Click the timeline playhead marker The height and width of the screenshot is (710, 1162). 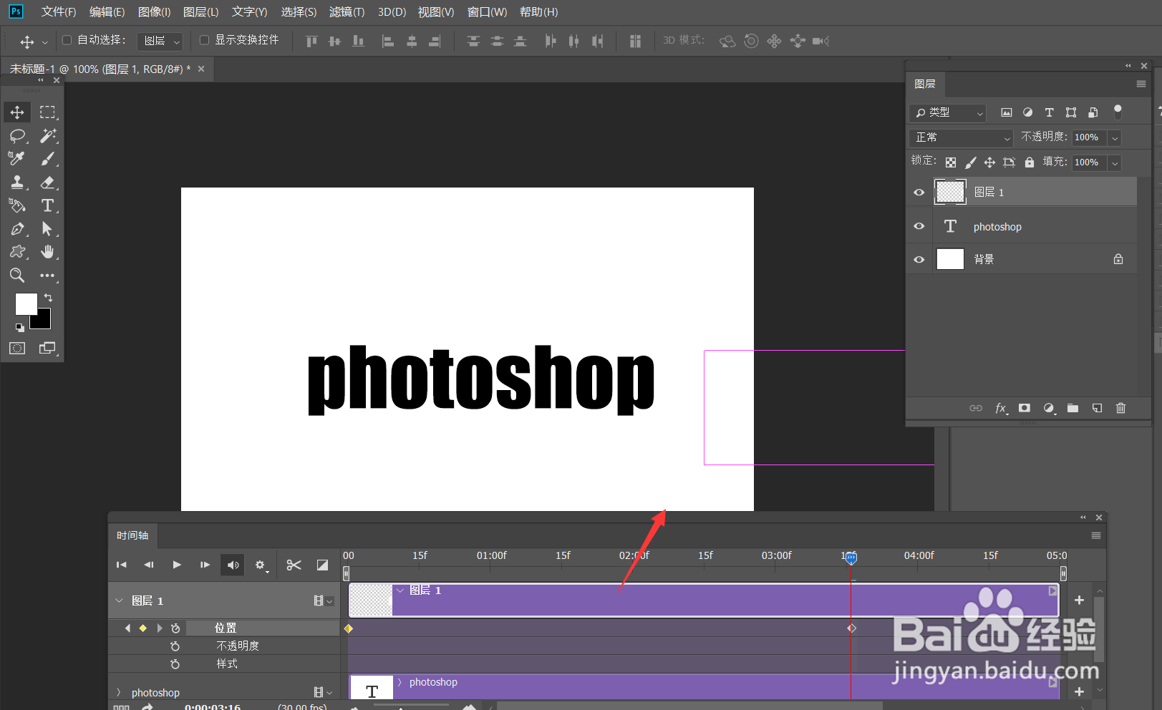[851, 558]
